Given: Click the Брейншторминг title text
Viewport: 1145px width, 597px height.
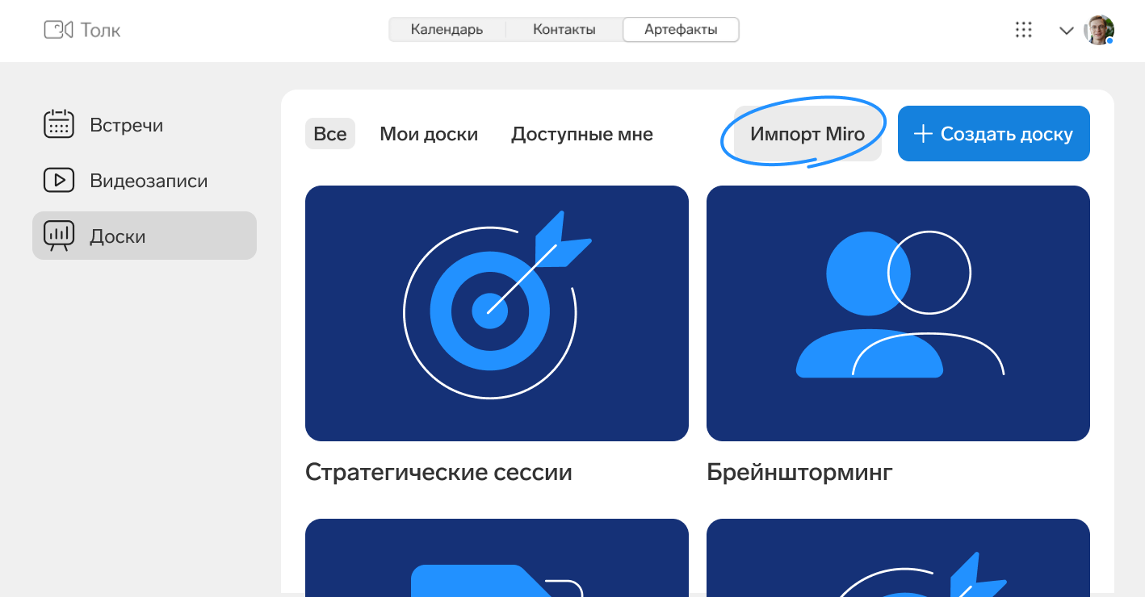Looking at the screenshot, I should tap(799, 472).
